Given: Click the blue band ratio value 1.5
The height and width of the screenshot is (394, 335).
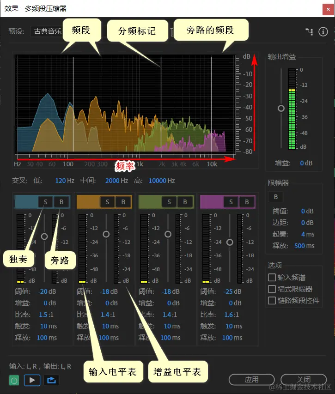Looking at the screenshot, I should coord(43,315).
